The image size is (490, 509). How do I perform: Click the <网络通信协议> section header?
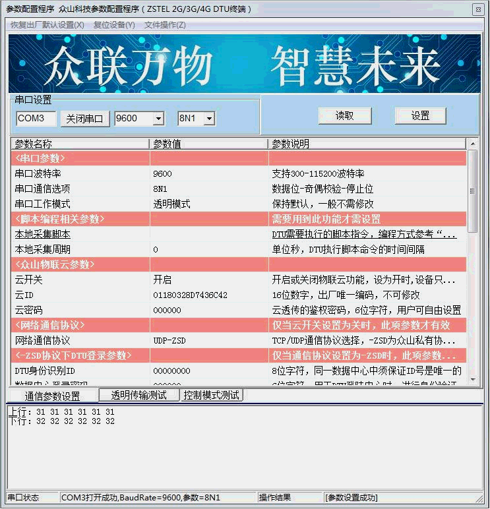(x=239, y=325)
